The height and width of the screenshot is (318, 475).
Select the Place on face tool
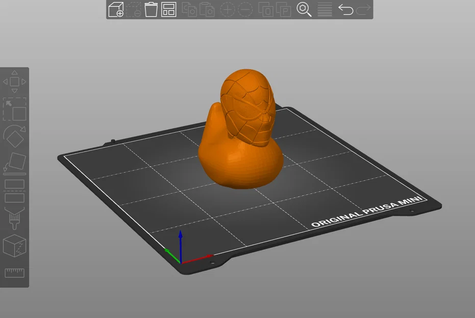click(14, 163)
